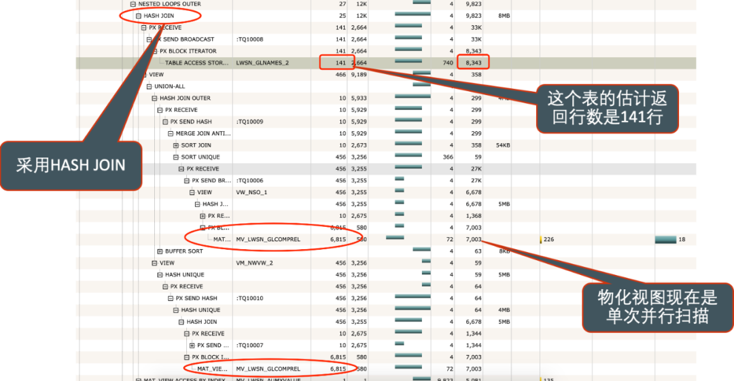Click the 8MB memory value
The width and height of the screenshot is (734, 381).
pos(504,16)
